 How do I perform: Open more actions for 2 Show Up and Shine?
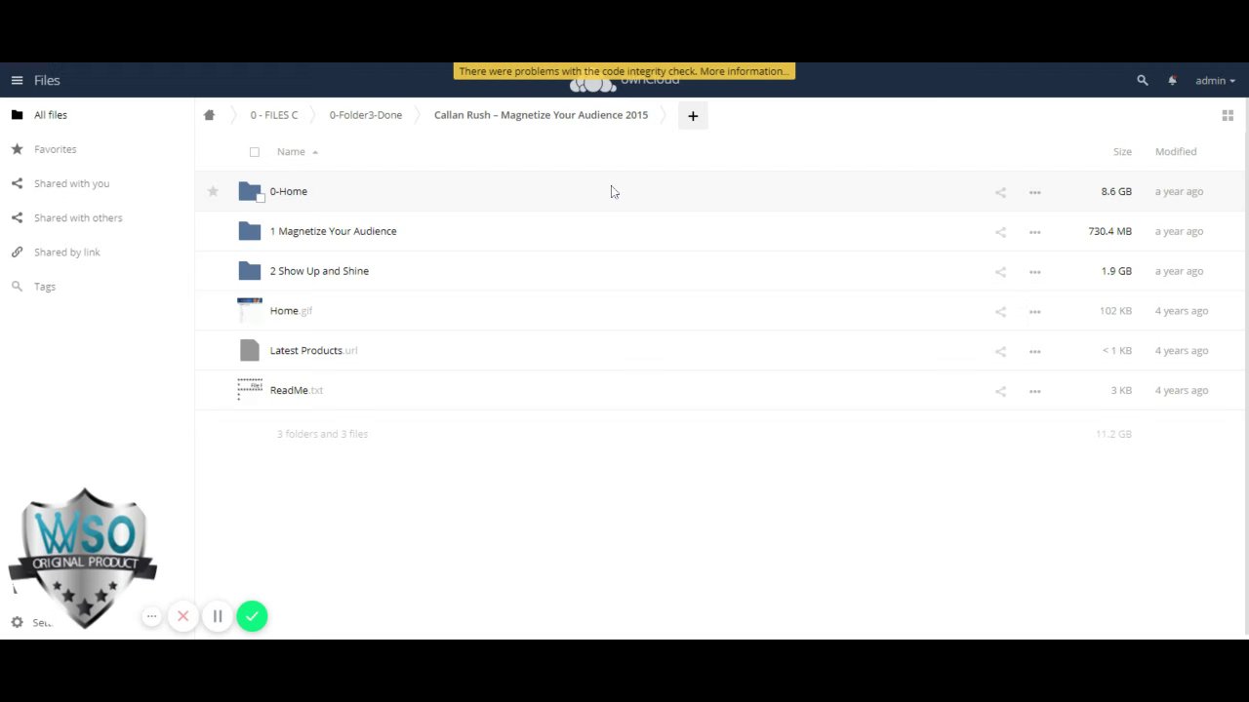click(x=1035, y=272)
